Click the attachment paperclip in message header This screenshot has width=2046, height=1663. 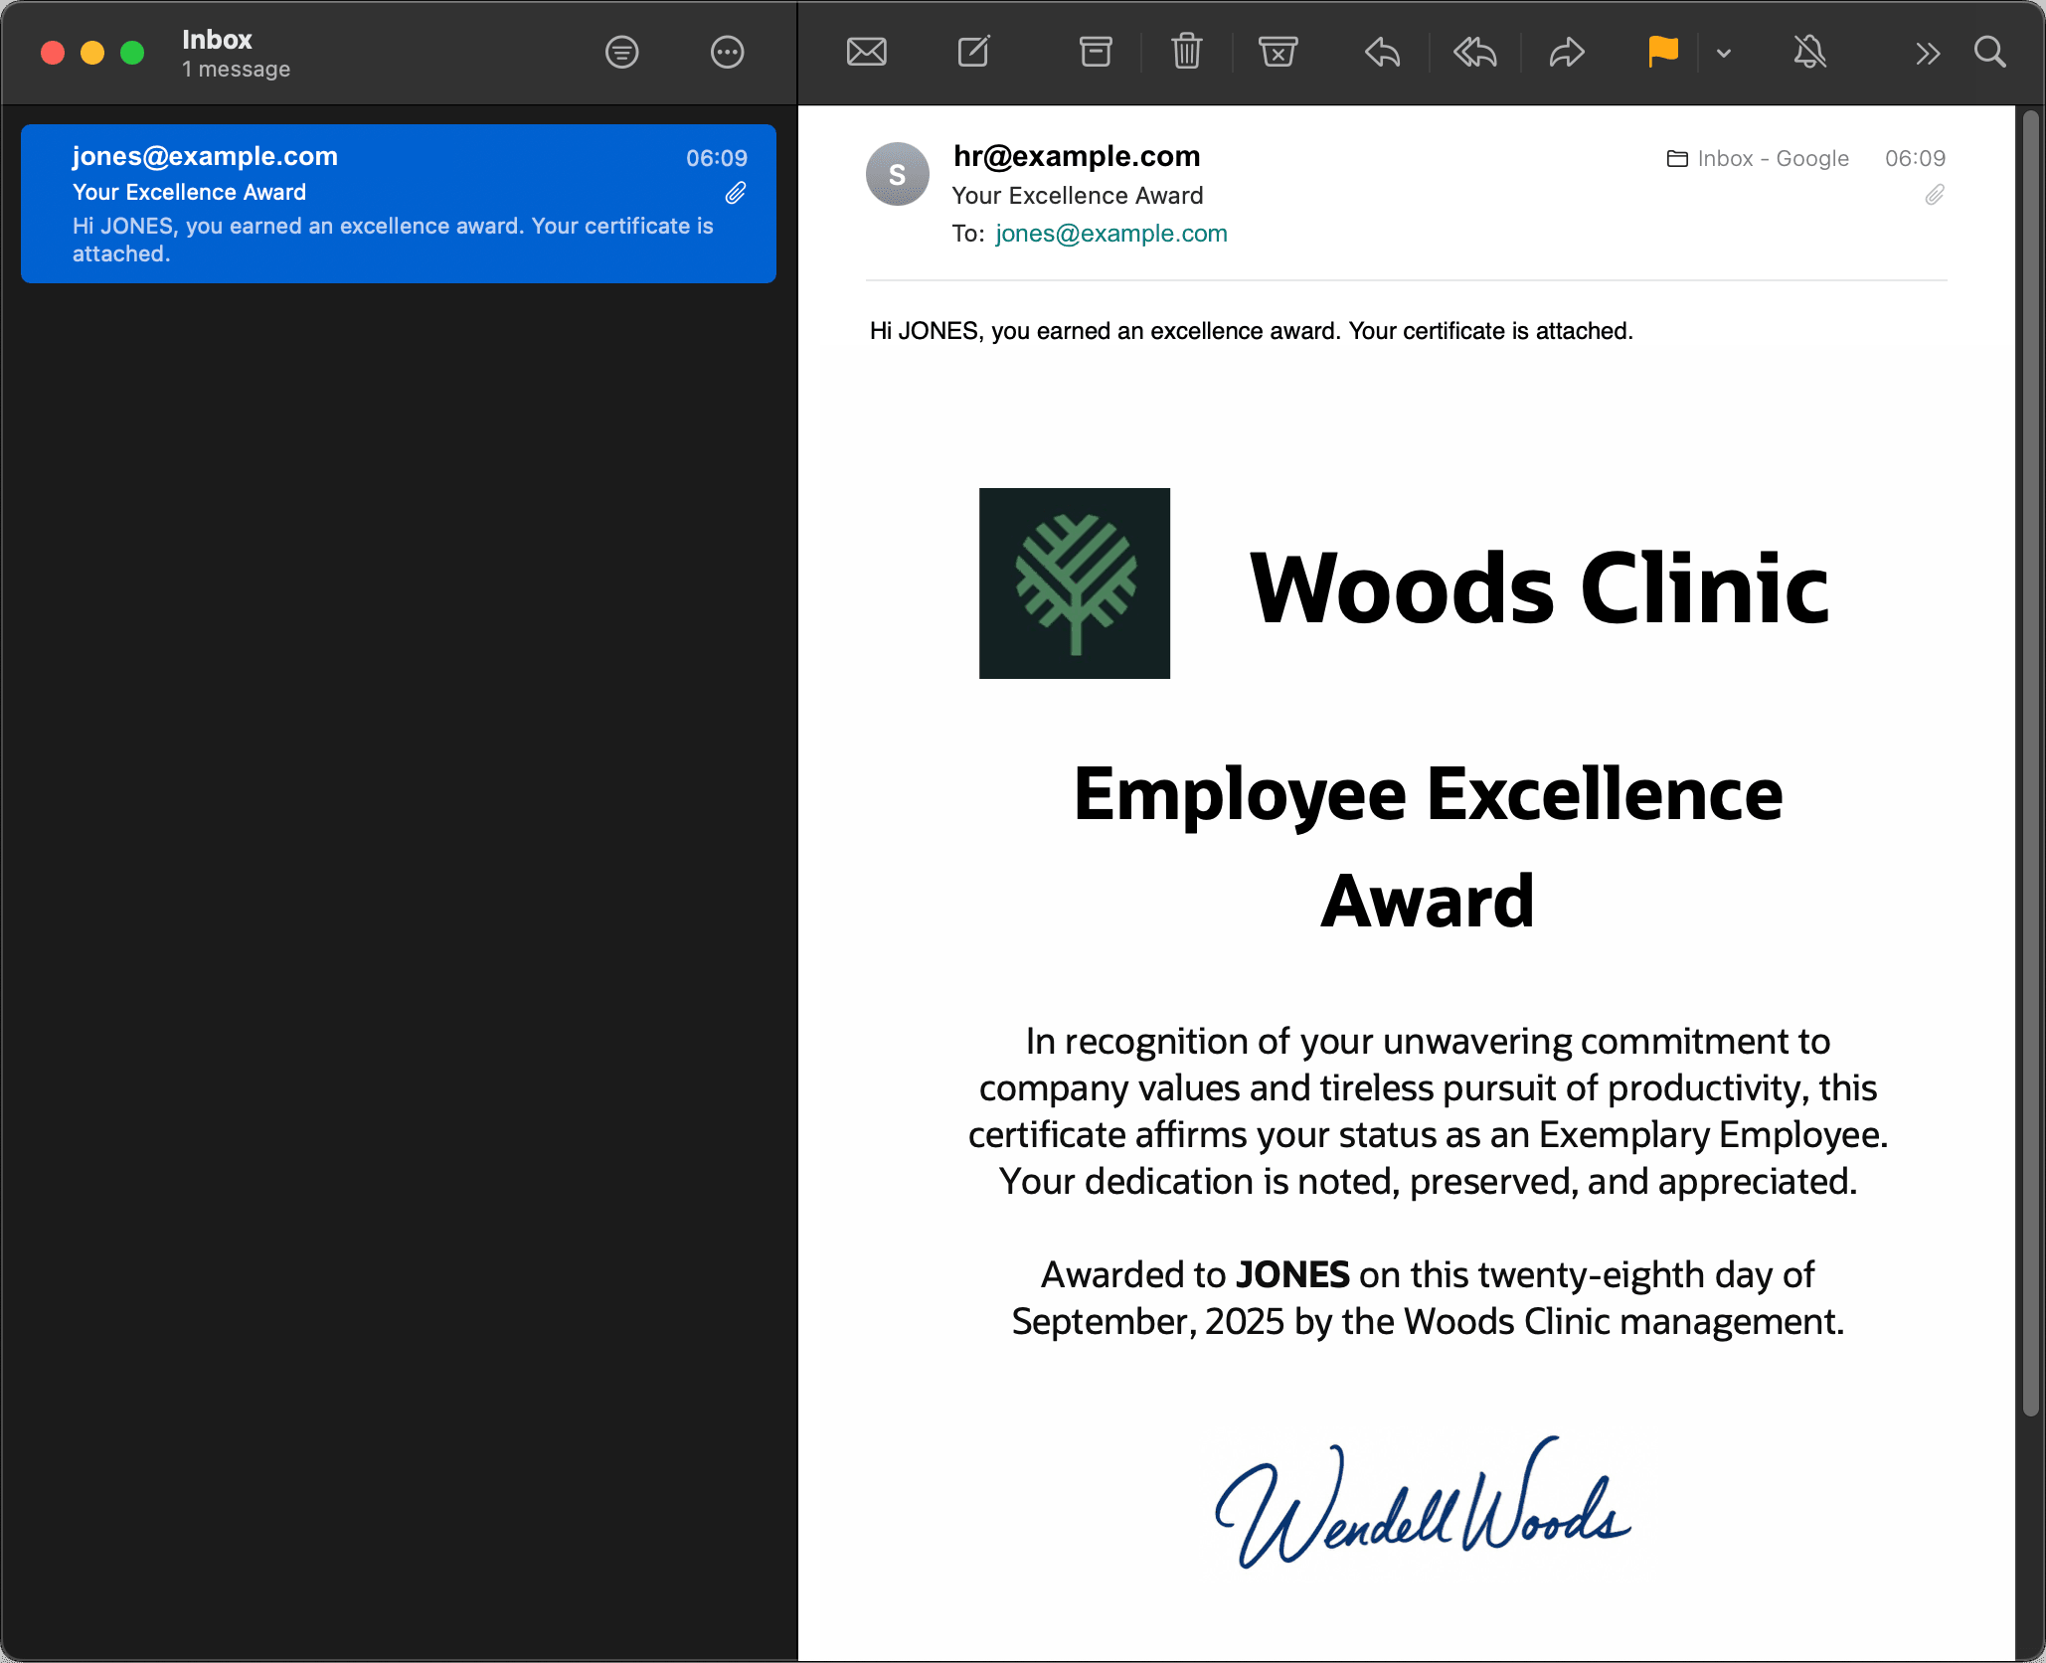coord(1935,195)
